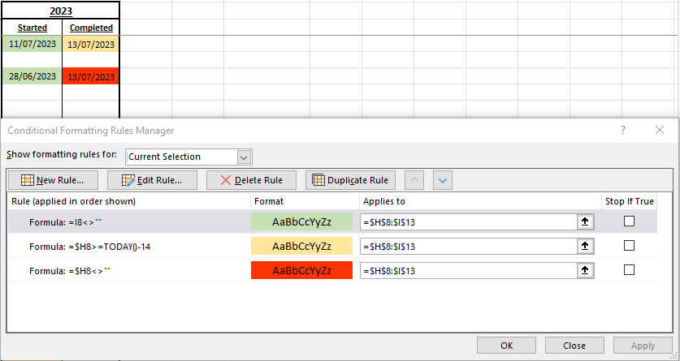Screen dimensions: 680x361
Task: Toggle Stop If True for TODAY()-14 rule
Action: tap(629, 246)
